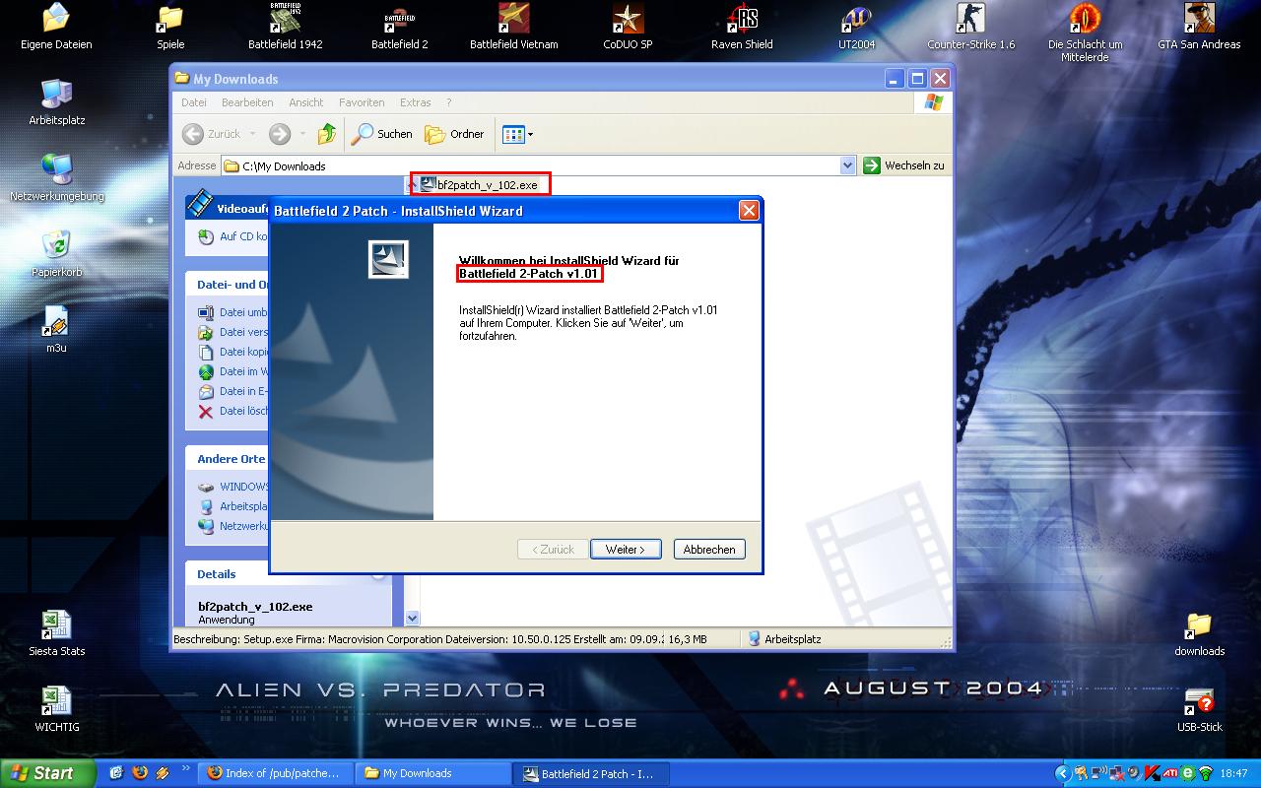Click the Firefox quick launch icon
This screenshot has width=1261, height=788.
tap(139, 773)
